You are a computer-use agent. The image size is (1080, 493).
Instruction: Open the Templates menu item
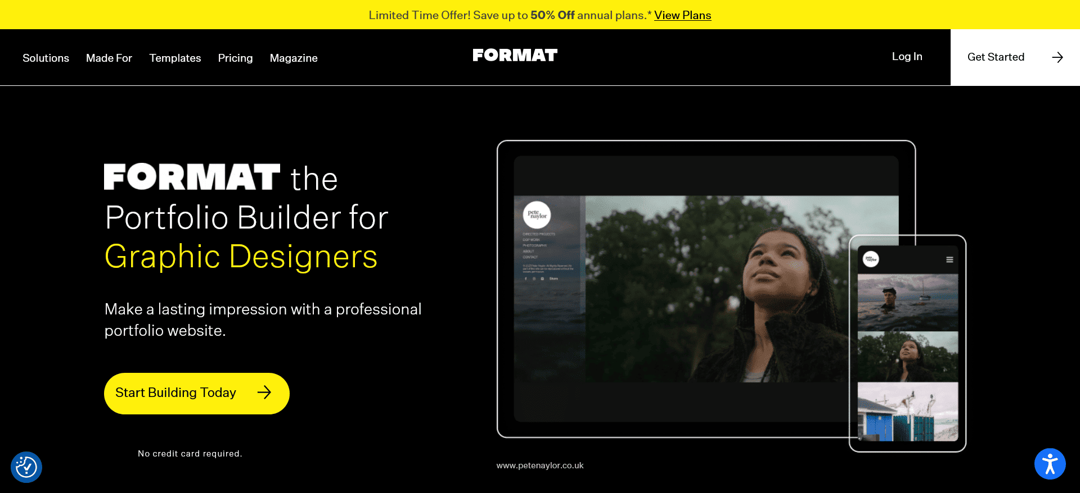(175, 58)
